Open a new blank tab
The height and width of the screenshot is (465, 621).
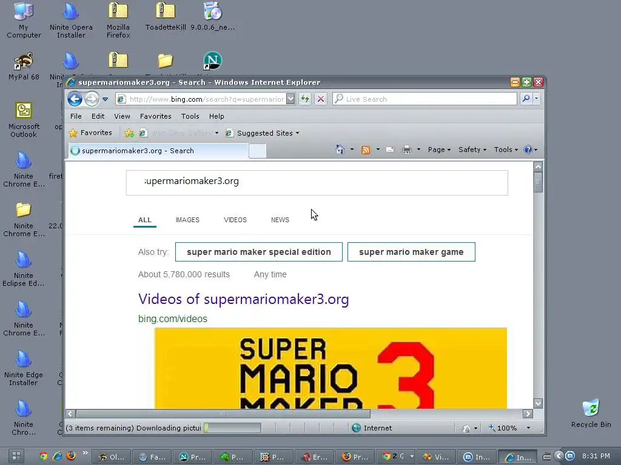coord(257,151)
